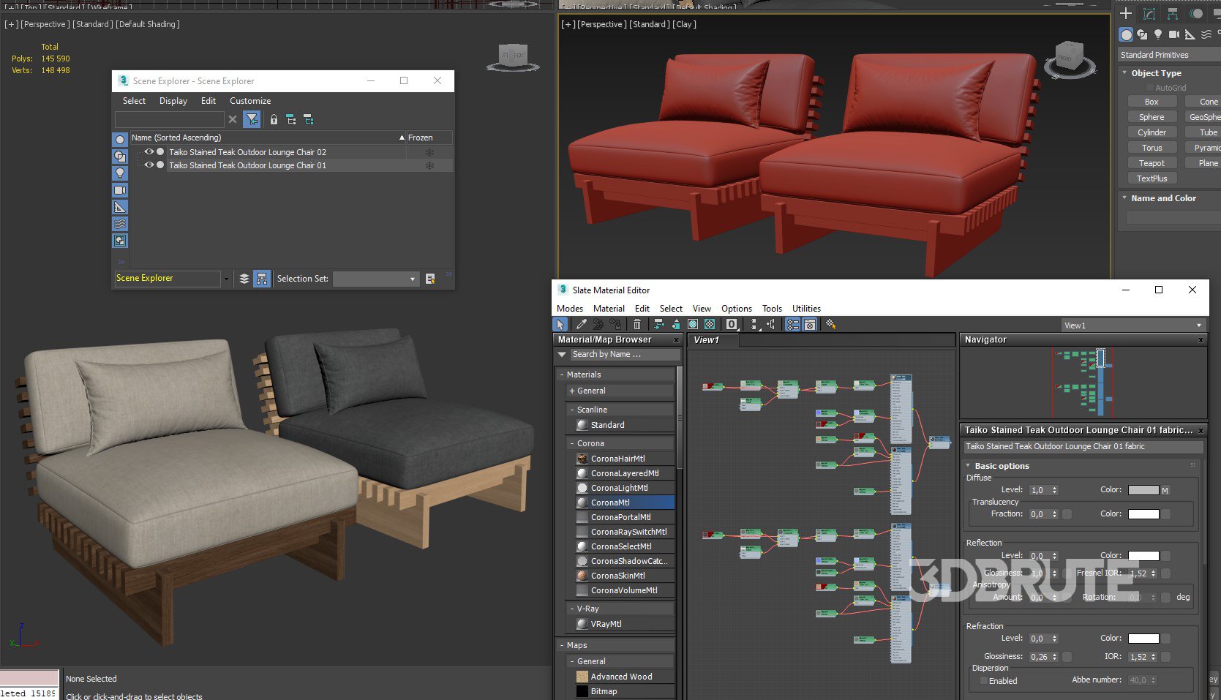The width and height of the screenshot is (1221, 700).
Task: Click the Diffuse color swatch
Action: coord(1143,490)
